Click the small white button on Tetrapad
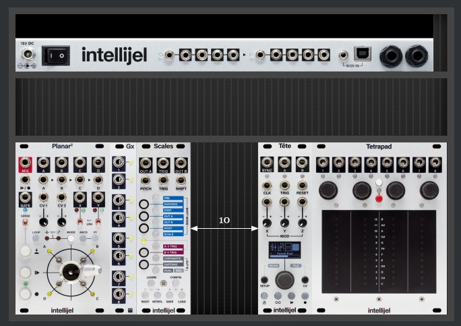Image resolution: width=461 pixels, height=326 pixels. [x=379, y=183]
